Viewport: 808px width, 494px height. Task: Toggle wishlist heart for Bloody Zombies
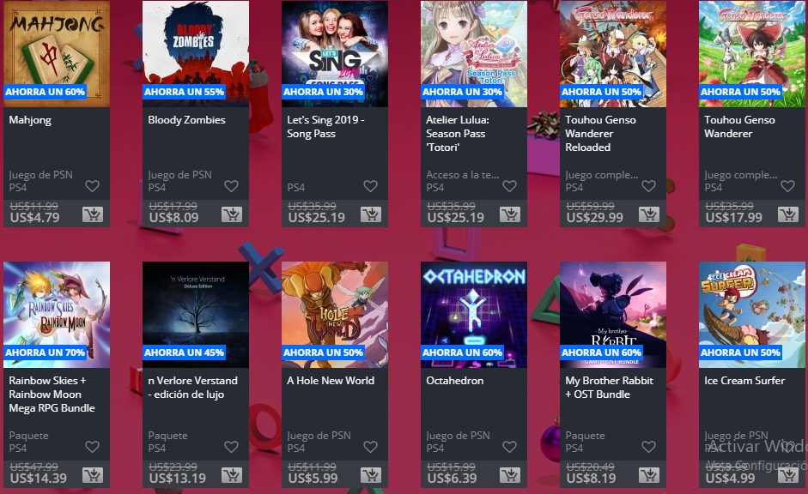(231, 186)
